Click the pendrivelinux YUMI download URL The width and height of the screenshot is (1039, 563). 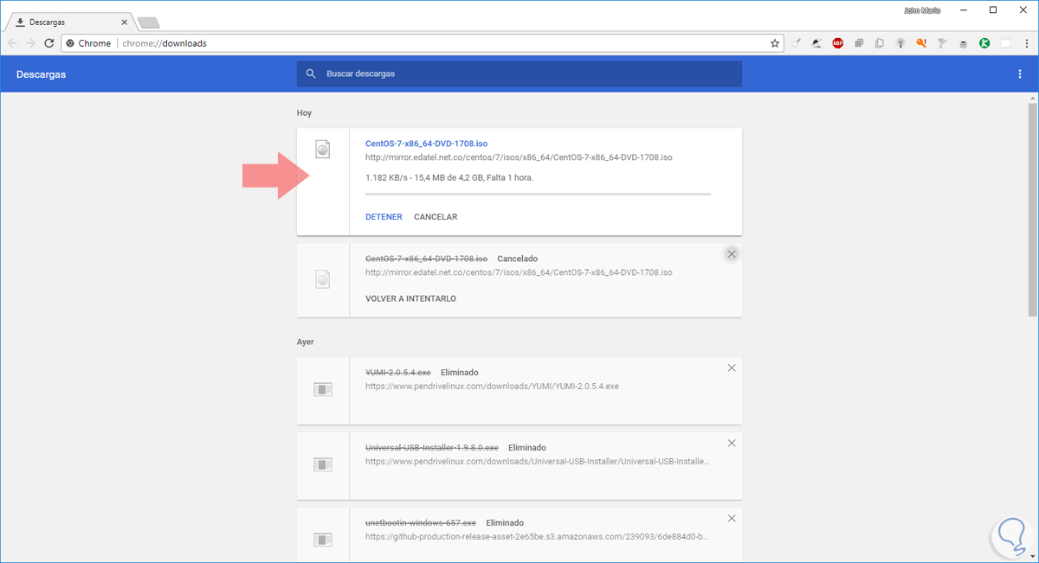point(492,387)
